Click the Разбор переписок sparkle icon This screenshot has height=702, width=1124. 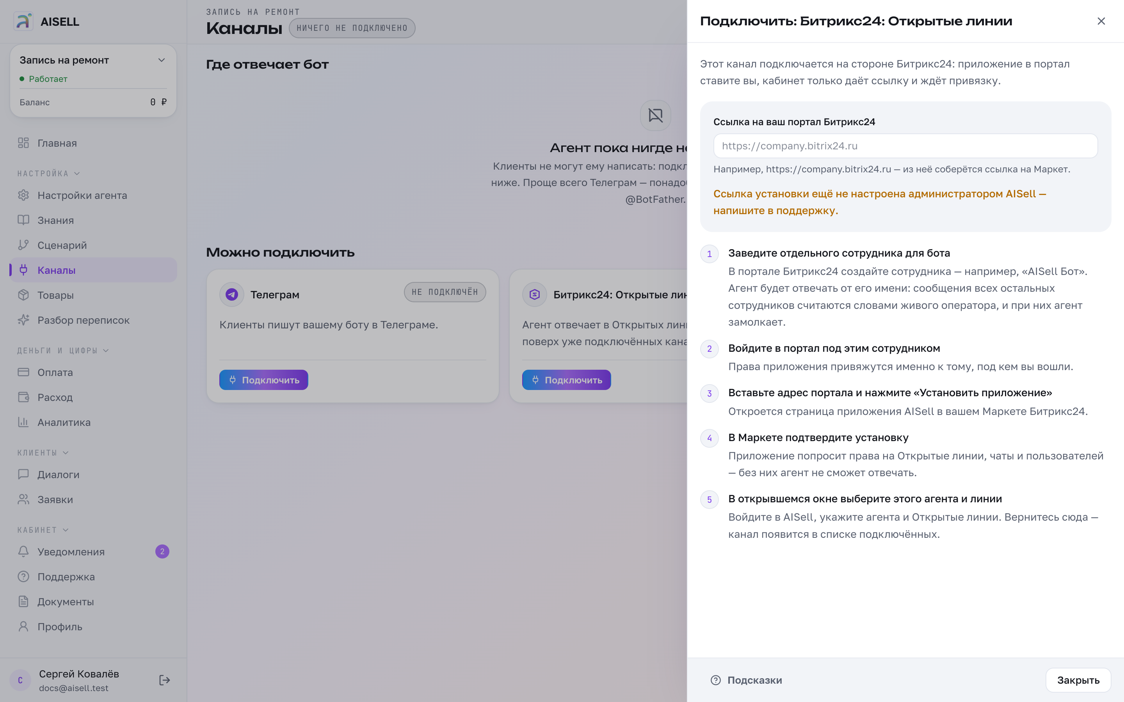click(x=23, y=320)
